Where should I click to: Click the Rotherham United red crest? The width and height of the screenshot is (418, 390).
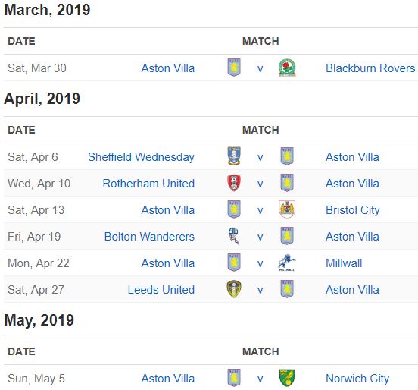234,183
